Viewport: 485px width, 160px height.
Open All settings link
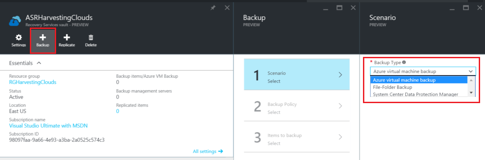pos(208,152)
